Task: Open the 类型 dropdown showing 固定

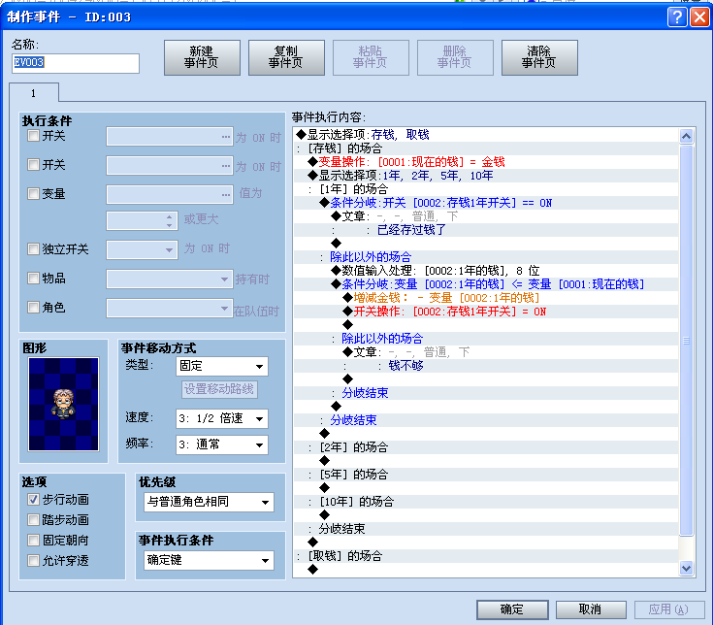Action: pyautogui.click(x=222, y=366)
